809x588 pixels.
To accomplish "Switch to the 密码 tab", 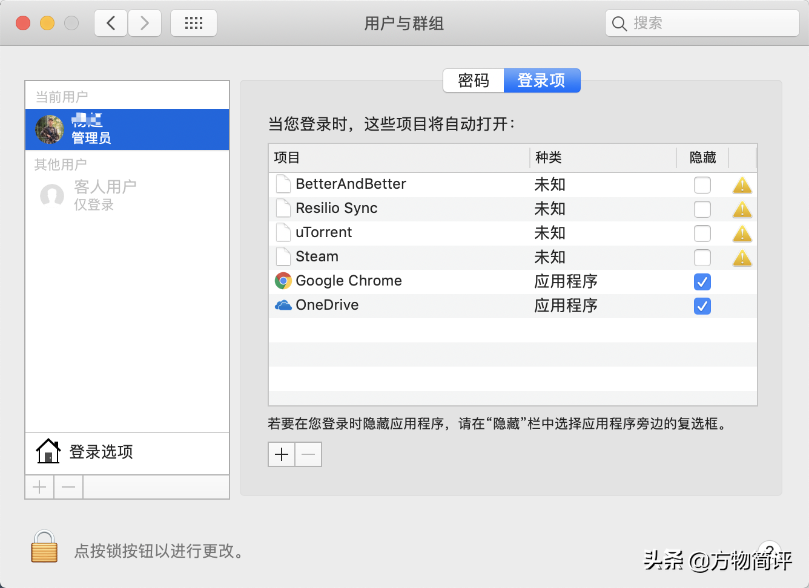I will (474, 80).
